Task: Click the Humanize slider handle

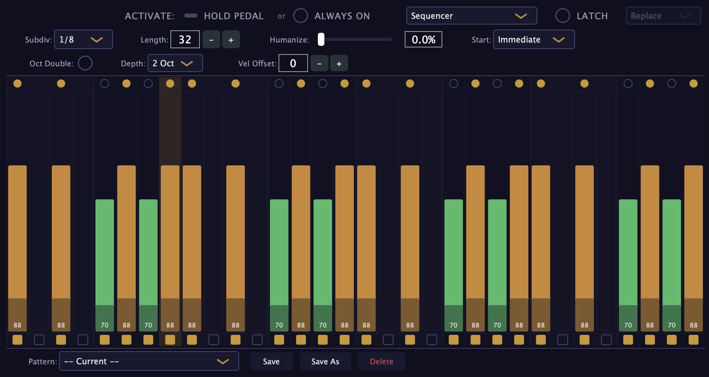Action: pyautogui.click(x=321, y=39)
